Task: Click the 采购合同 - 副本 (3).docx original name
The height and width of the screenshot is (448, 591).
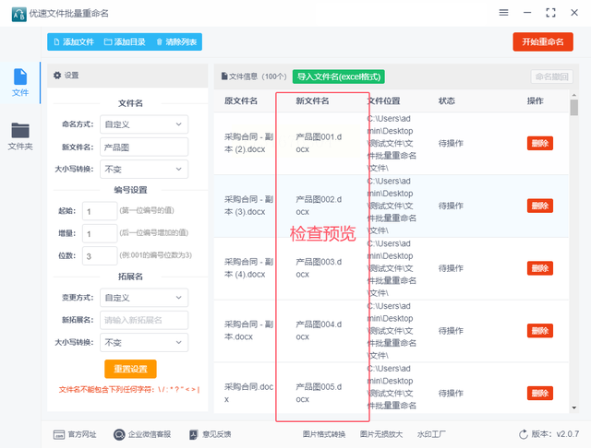Action: (248, 206)
